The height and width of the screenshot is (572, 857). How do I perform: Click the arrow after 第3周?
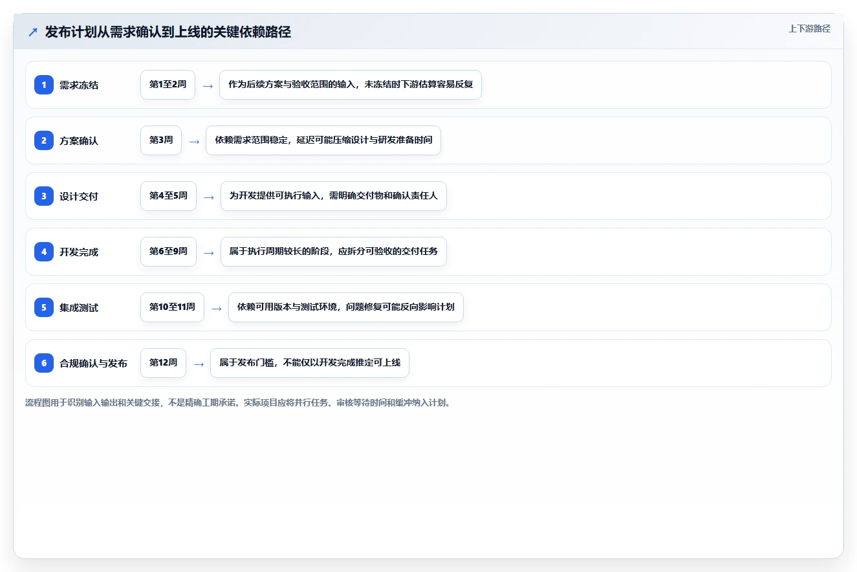click(x=194, y=141)
